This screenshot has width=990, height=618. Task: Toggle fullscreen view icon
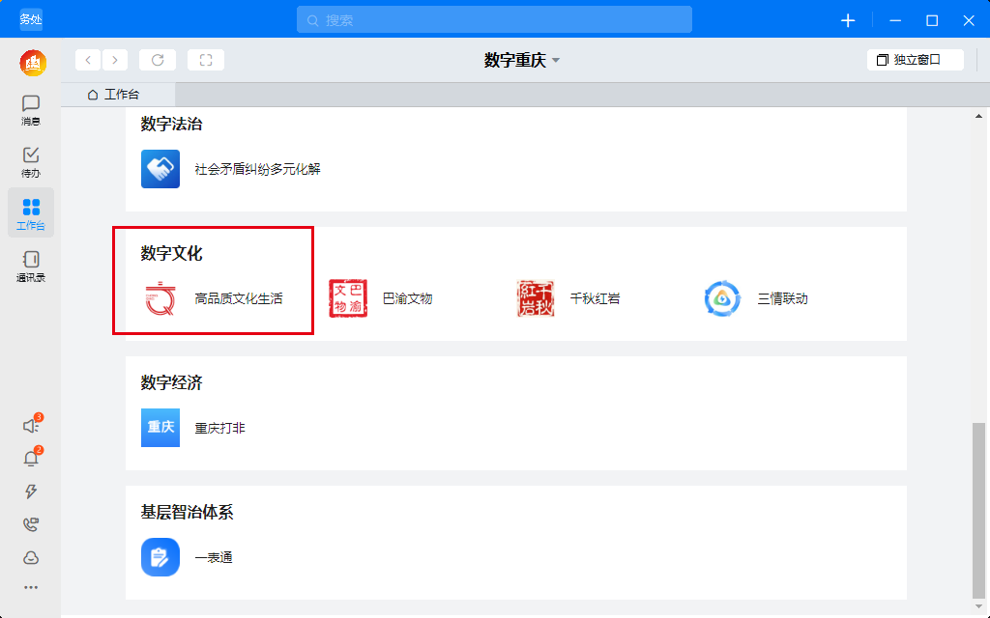(206, 60)
